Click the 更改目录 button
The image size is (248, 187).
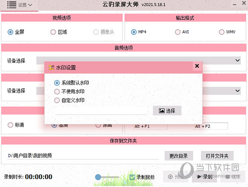pyautogui.click(x=179, y=156)
